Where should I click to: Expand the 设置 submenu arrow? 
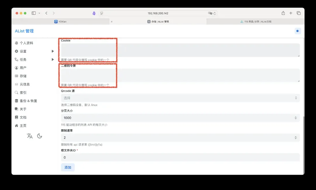pyautogui.click(x=53, y=51)
